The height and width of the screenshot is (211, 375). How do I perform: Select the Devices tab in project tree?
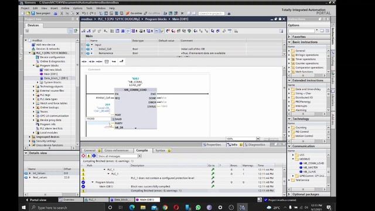[33, 25]
